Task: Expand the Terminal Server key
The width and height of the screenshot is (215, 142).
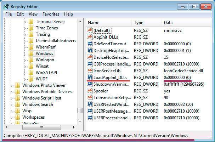Action: click(x=25, y=22)
